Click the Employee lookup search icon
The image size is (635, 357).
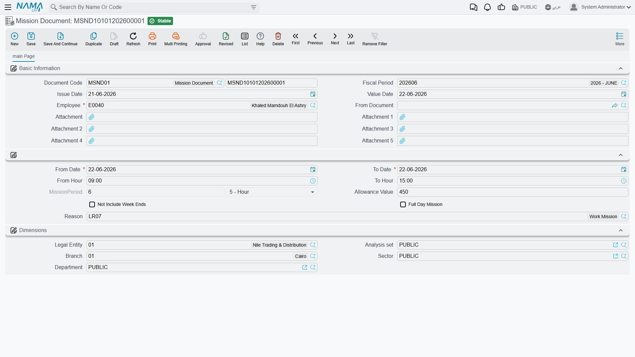pos(313,105)
